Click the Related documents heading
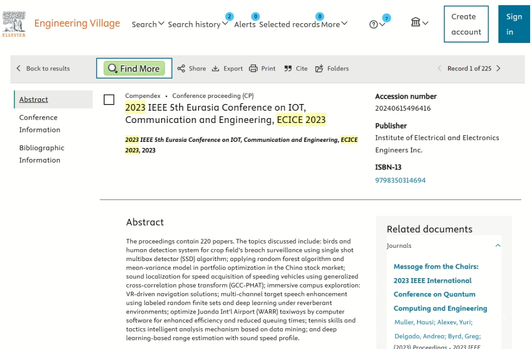The image size is (532, 349). pyautogui.click(x=430, y=229)
